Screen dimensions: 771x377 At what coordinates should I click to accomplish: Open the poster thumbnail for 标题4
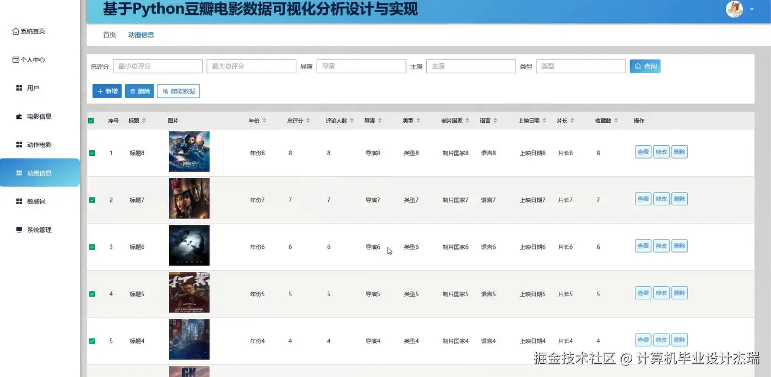pyautogui.click(x=189, y=340)
